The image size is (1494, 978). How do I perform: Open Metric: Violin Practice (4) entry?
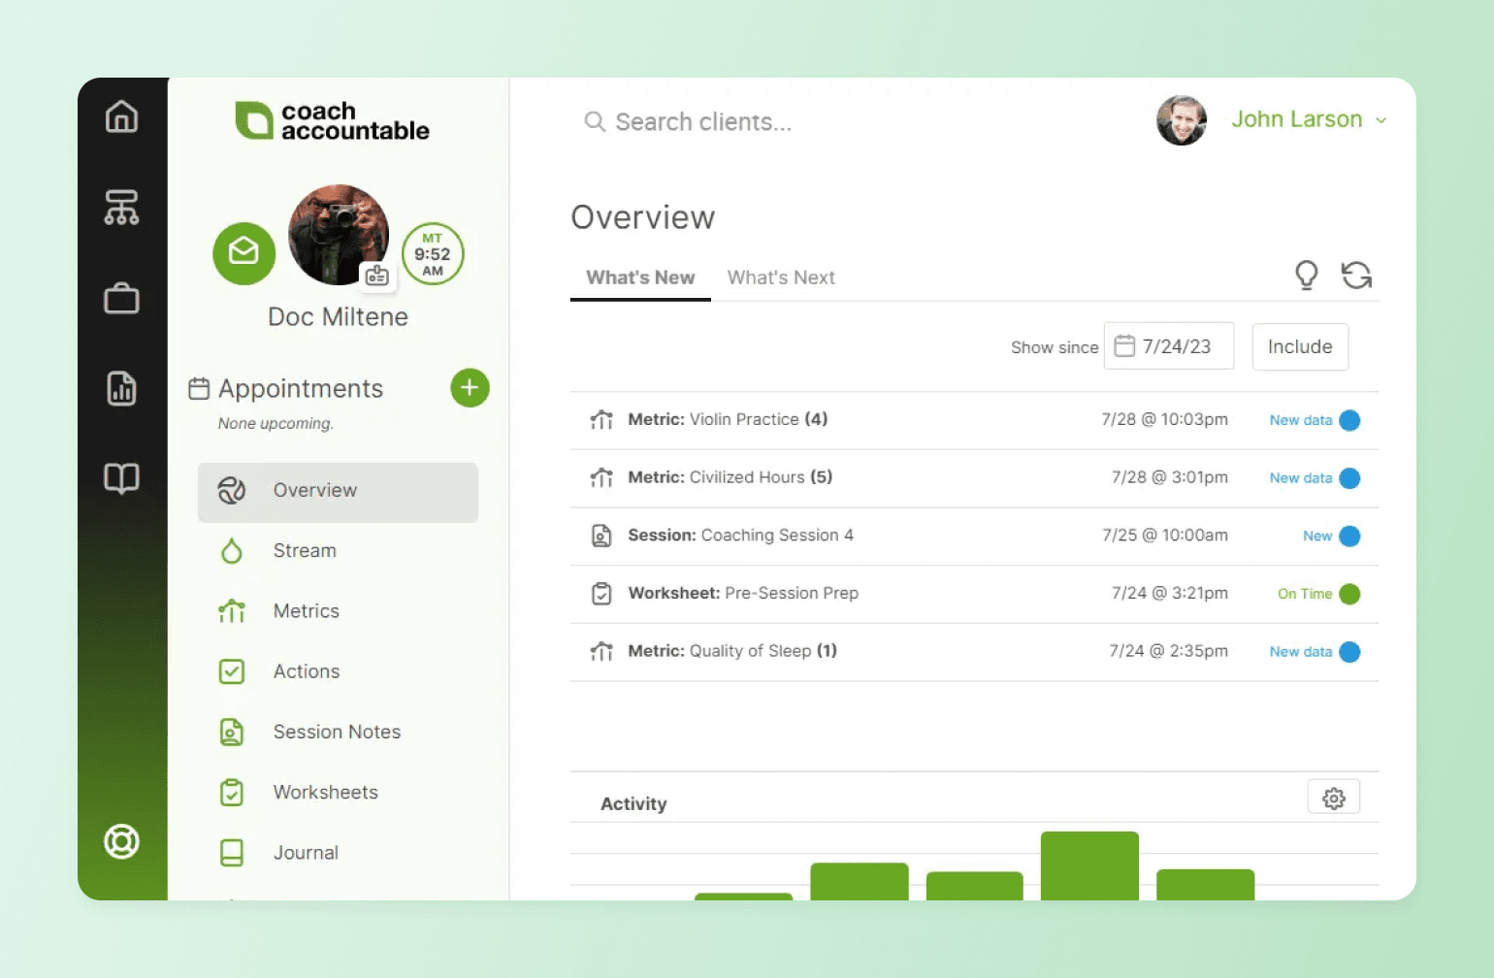pos(974,420)
